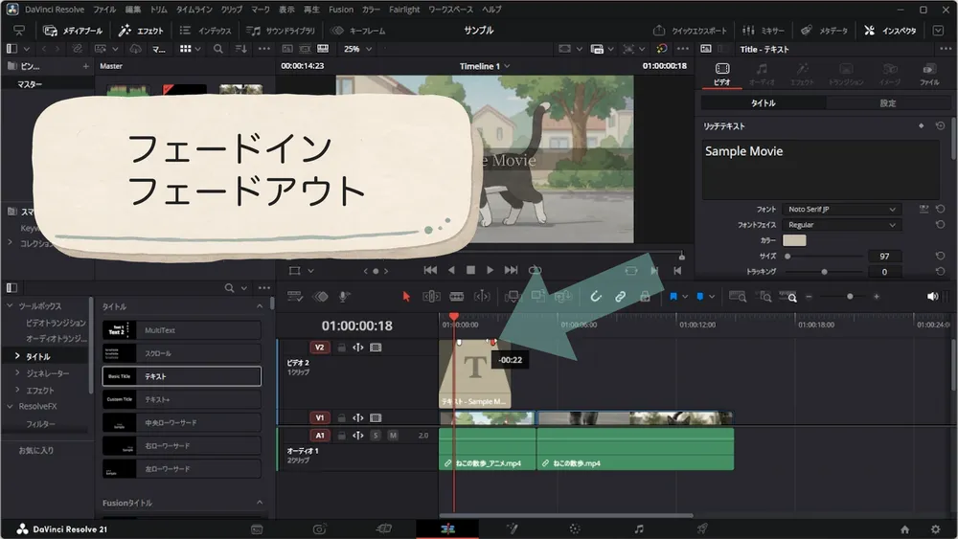Jump to last frame
This screenshot has width=958, height=539.
tap(511, 270)
